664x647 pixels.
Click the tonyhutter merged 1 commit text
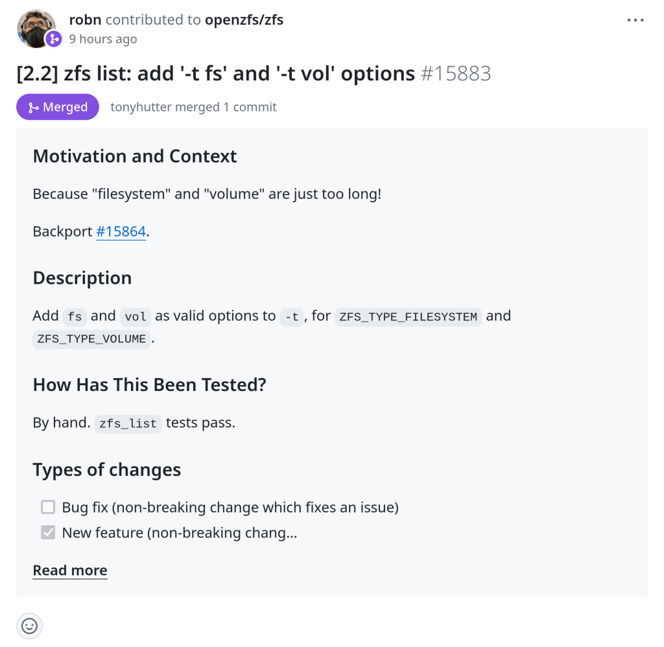click(x=193, y=107)
